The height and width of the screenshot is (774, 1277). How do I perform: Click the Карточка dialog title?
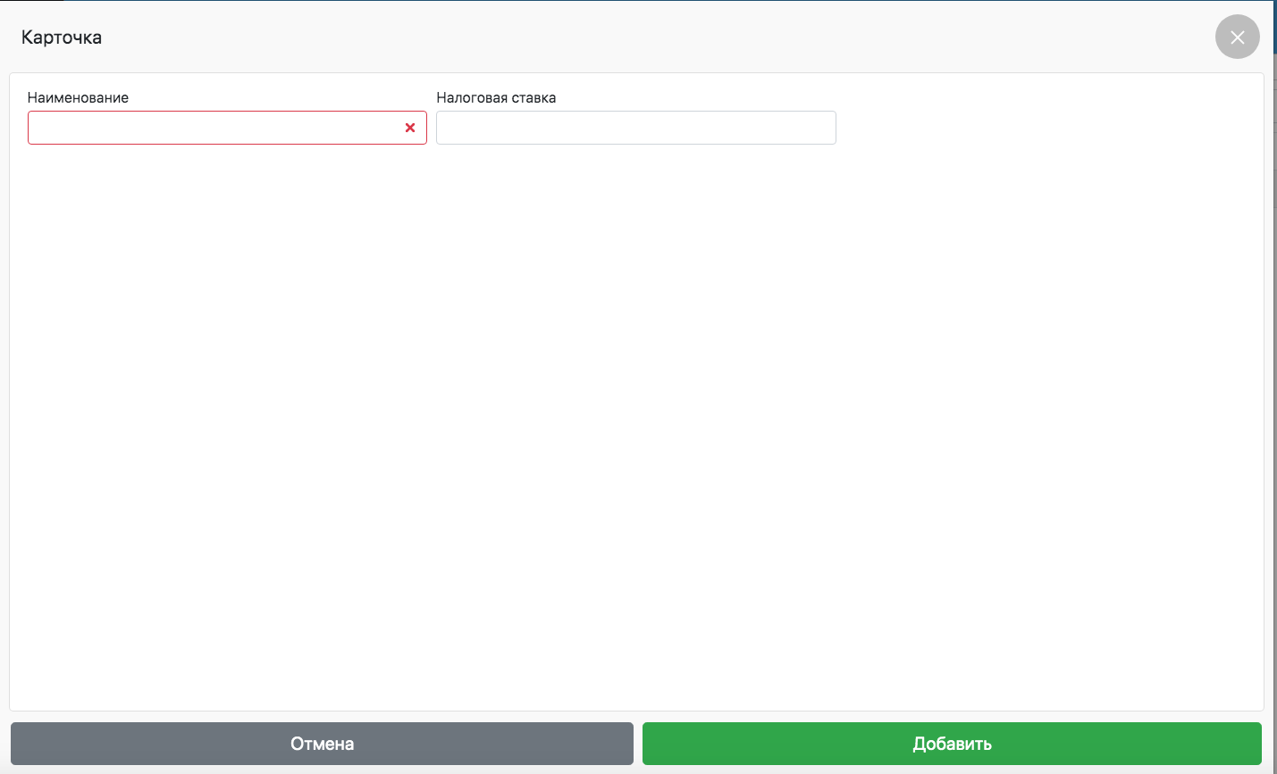[62, 37]
